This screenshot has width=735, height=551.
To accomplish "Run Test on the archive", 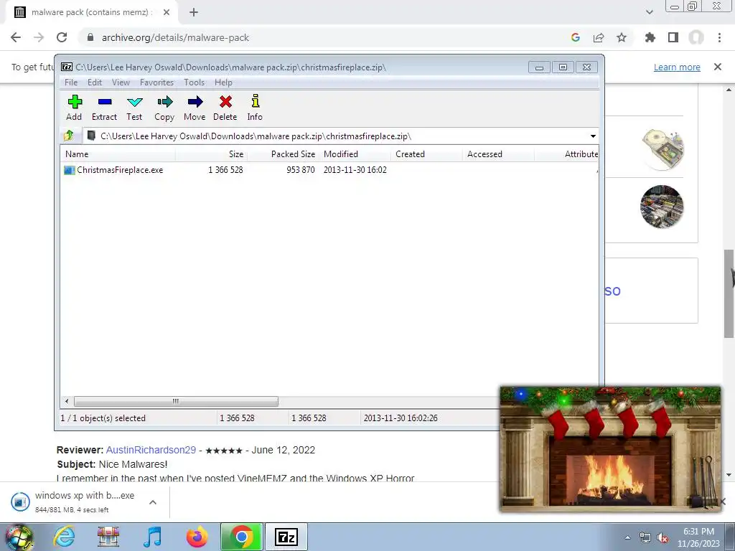I will (134, 108).
